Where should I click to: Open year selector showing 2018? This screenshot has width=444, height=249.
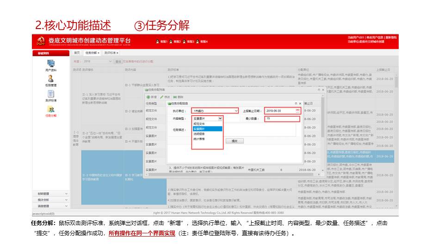pos(98,61)
